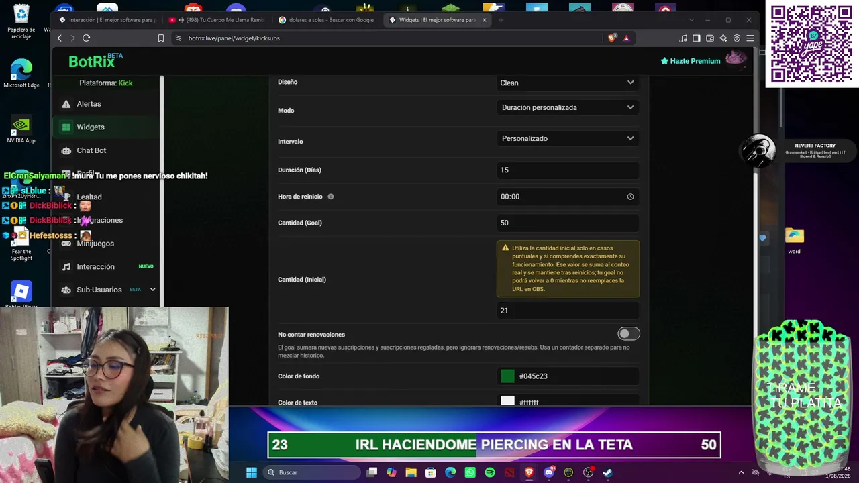The width and height of the screenshot is (859, 483).
Task: Open Brave VPN shield icon
Action: pyautogui.click(x=737, y=38)
